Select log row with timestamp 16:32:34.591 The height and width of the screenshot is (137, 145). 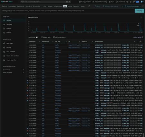click(85, 106)
